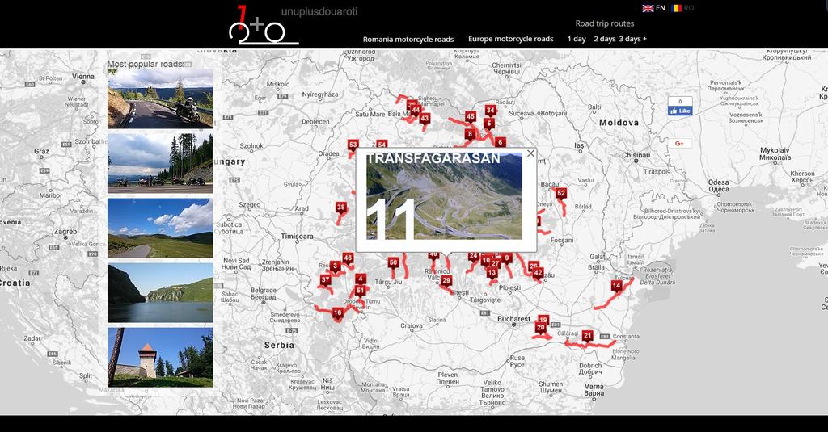Open the river gorge thumbnail
Screen dimensions: 828x432
(x=161, y=293)
